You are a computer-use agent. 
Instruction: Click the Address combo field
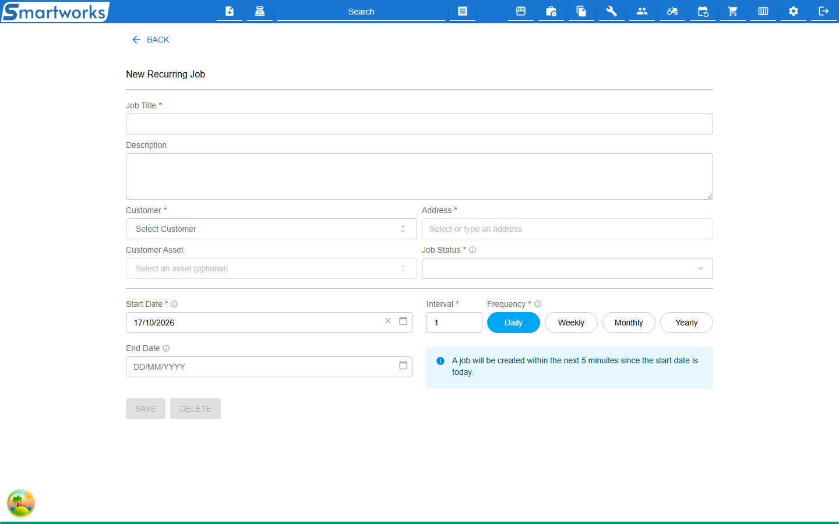pos(567,229)
